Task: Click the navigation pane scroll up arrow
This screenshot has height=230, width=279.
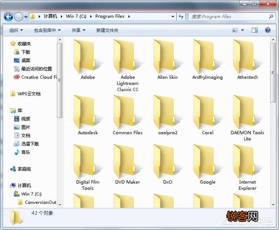Action: click(x=60, y=40)
